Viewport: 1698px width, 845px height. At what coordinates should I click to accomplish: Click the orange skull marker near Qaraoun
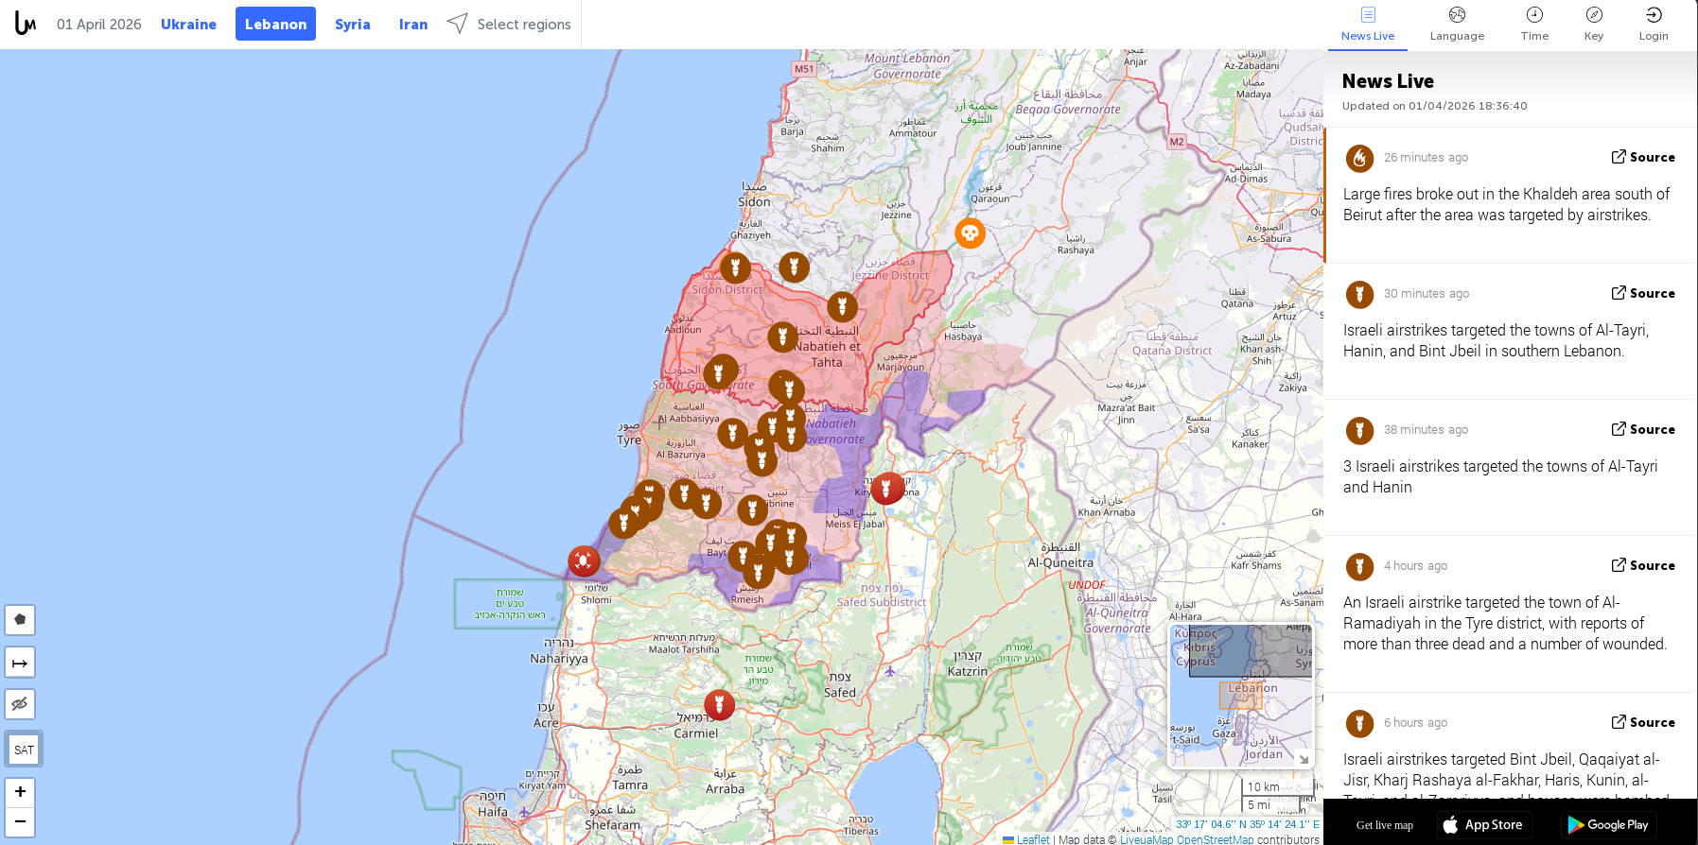coord(970,233)
